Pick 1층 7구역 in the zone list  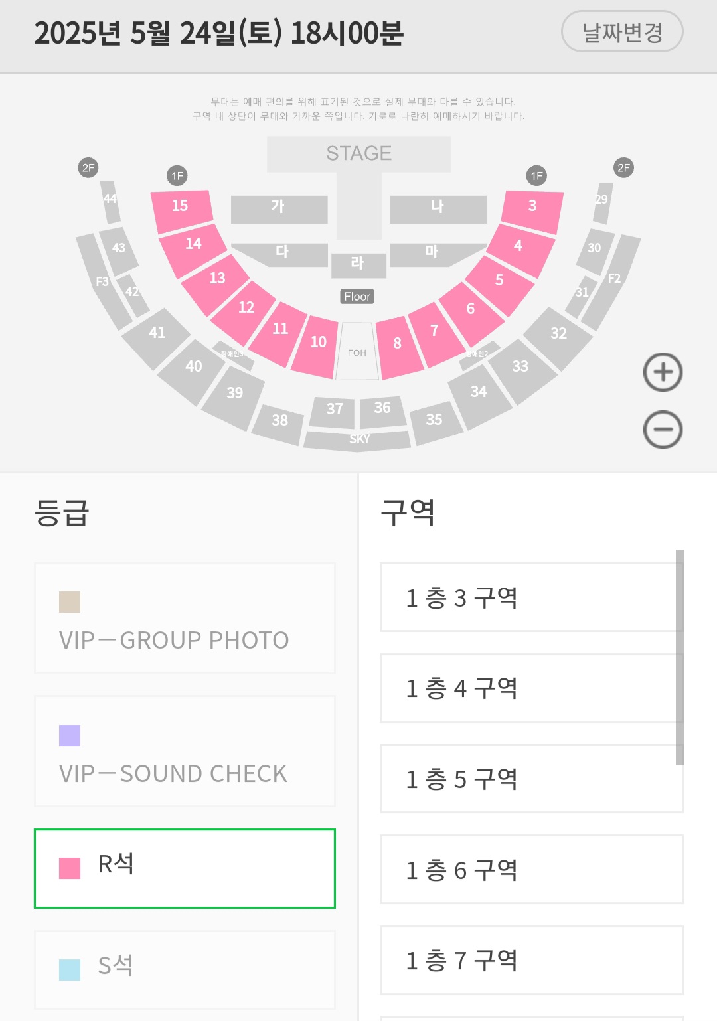click(x=530, y=960)
